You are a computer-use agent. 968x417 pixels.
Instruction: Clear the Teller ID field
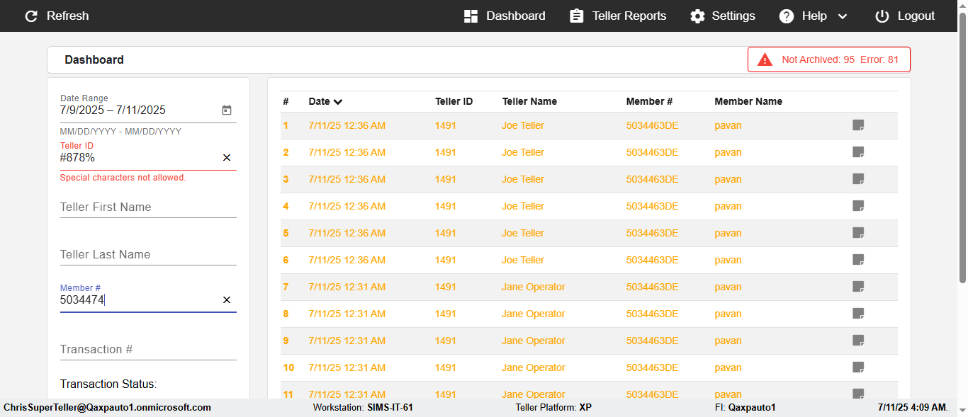[227, 158]
